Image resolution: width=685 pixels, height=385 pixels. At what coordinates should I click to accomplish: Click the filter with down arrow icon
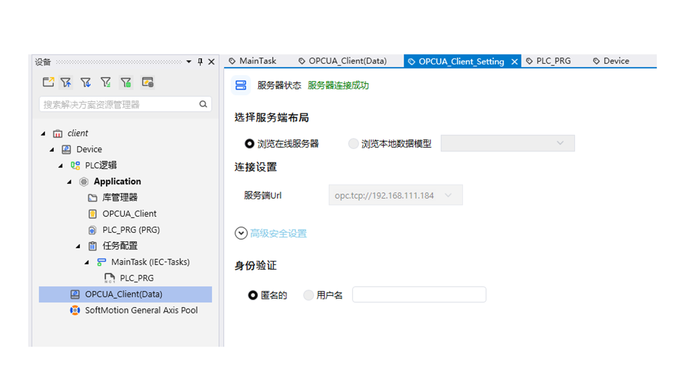click(x=86, y=82)
